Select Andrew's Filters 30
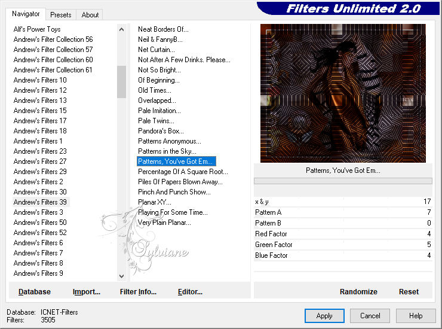 click(40, 192)
